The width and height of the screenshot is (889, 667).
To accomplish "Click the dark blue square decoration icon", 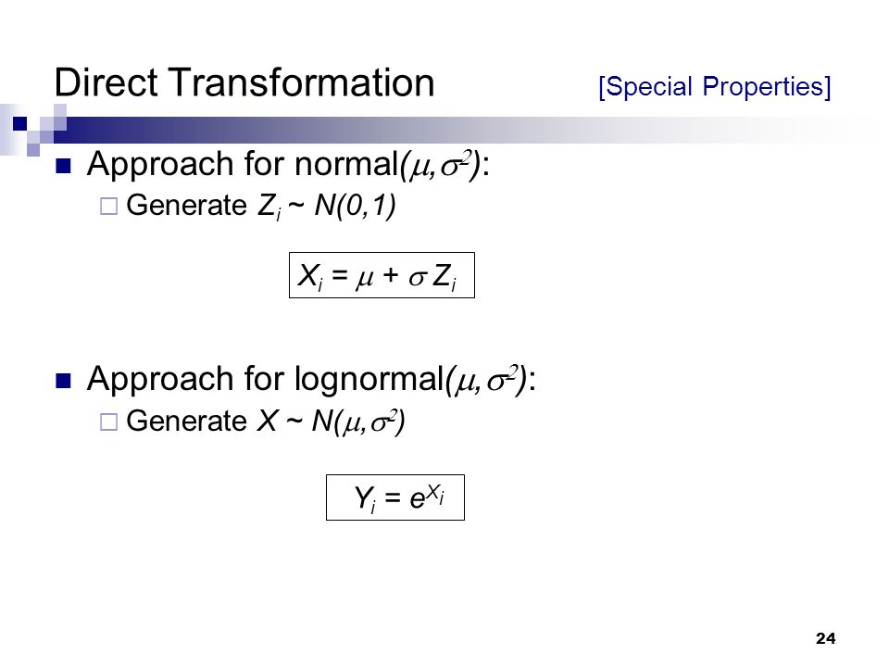I will pyautogui.click(x=19, y=123).
